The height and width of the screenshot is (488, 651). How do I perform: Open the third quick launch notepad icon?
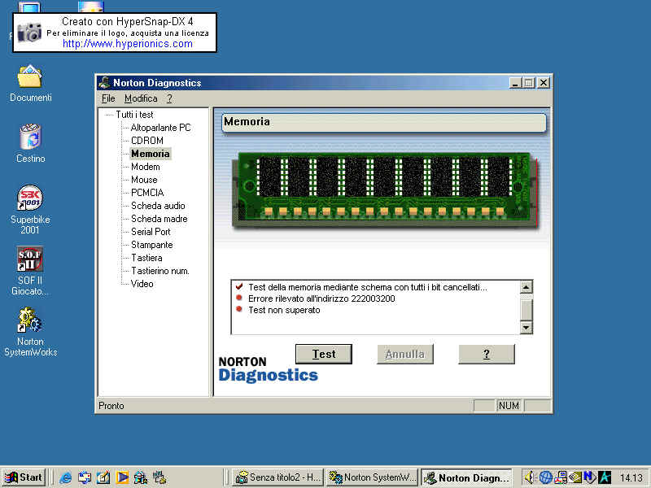click(103, 477)
